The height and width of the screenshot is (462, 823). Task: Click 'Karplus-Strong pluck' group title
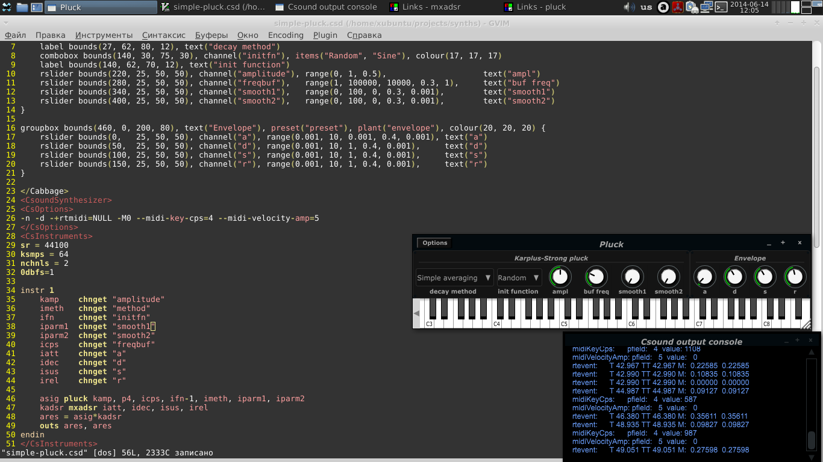[551, 258]
